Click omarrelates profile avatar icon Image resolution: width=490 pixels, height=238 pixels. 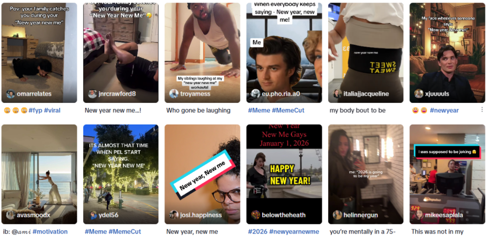(x=11, y=94)
